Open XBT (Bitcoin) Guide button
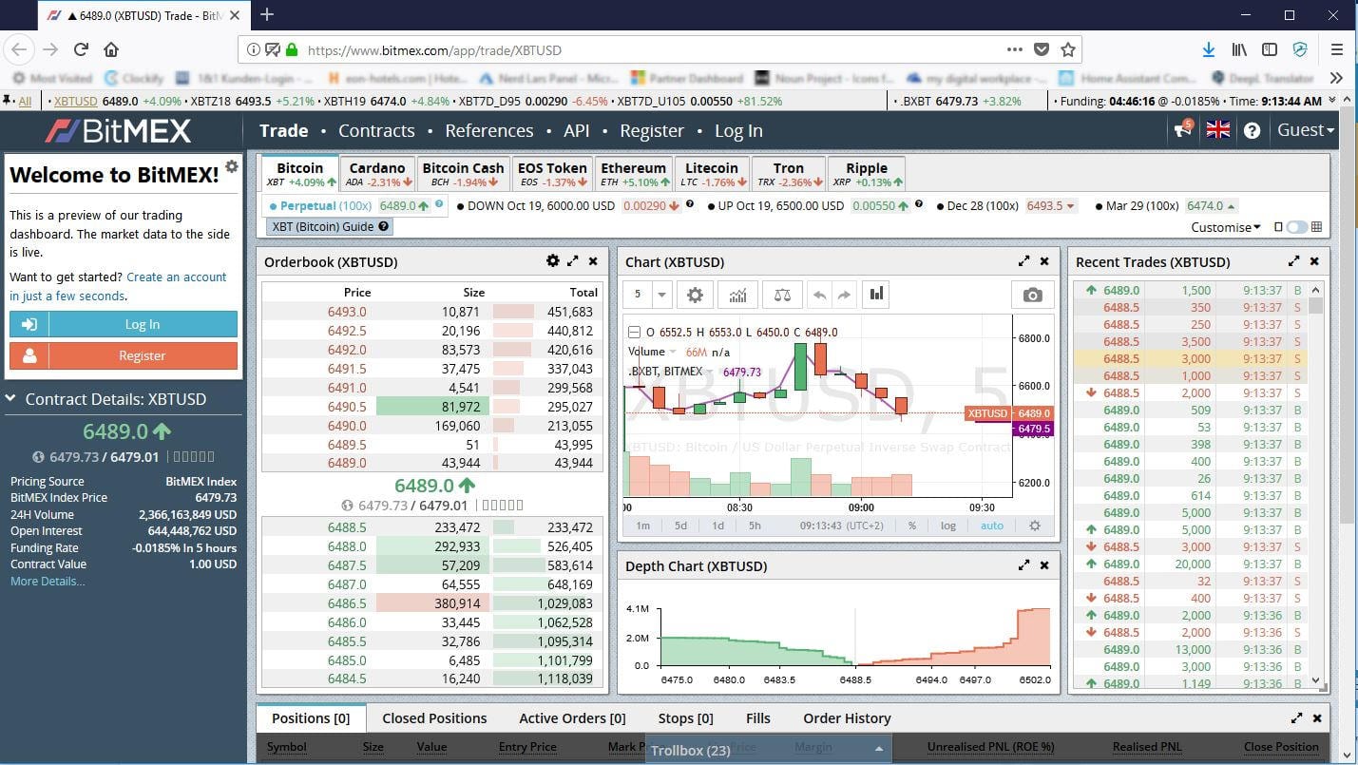 pyautogui.click(x=330, y=226)
